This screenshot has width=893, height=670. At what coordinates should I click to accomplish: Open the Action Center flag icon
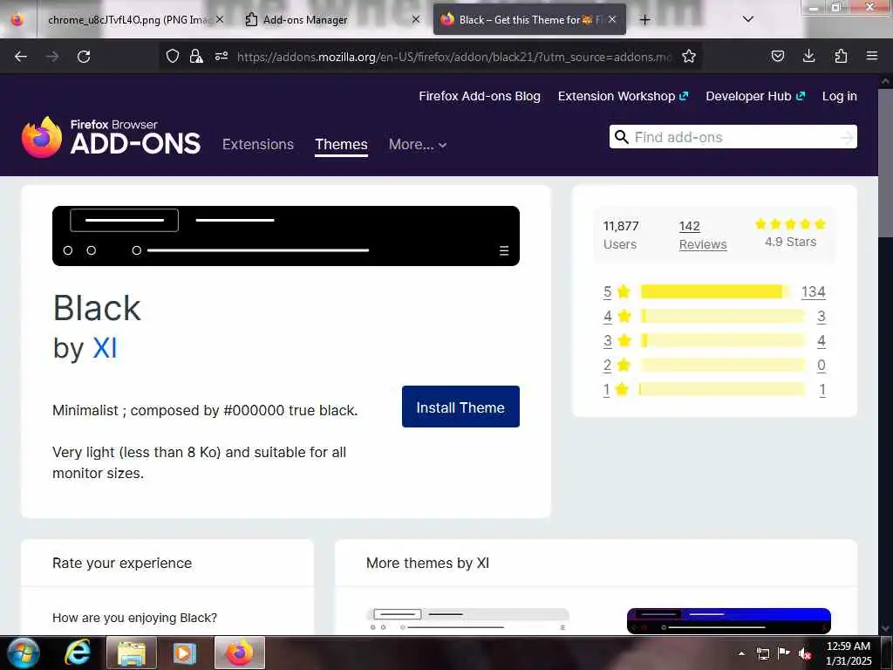[784, 653]
